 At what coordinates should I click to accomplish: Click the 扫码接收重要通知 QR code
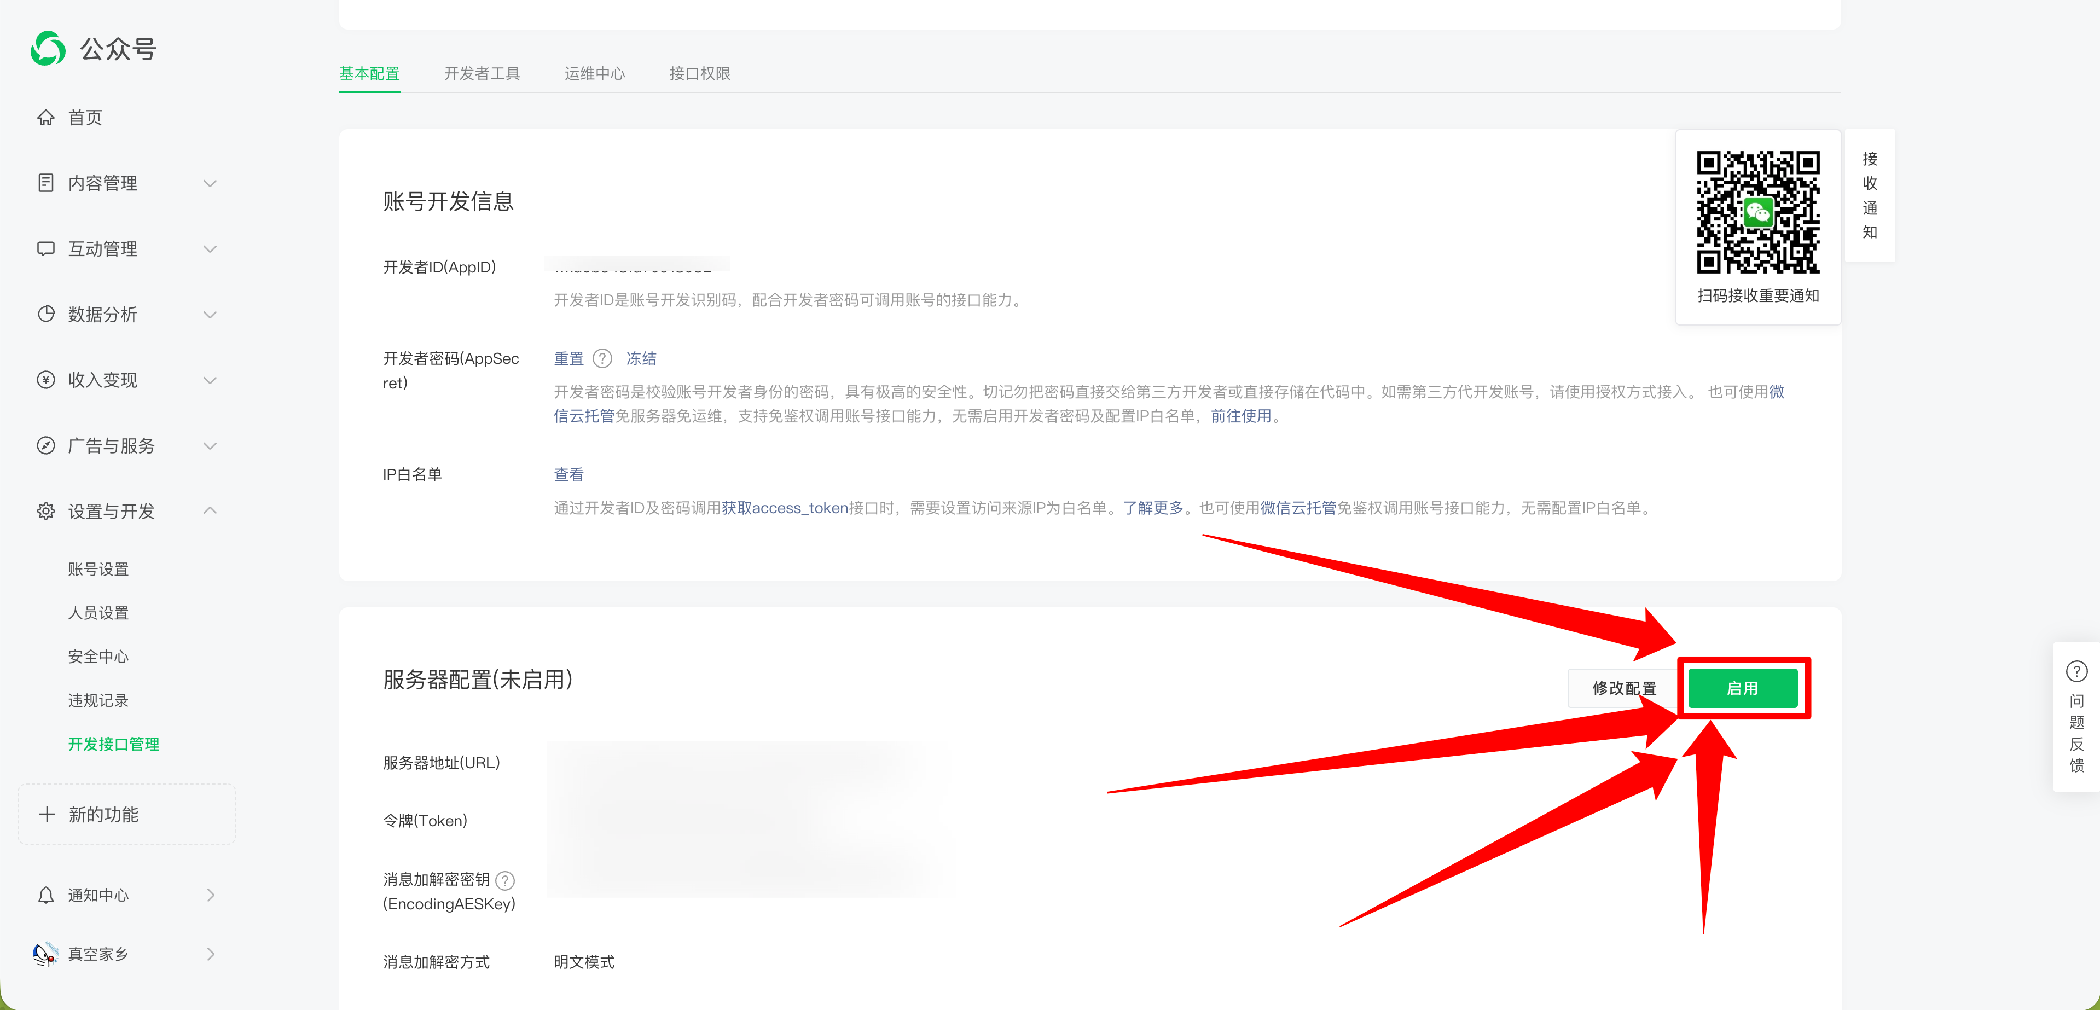tap(1757, 212)
